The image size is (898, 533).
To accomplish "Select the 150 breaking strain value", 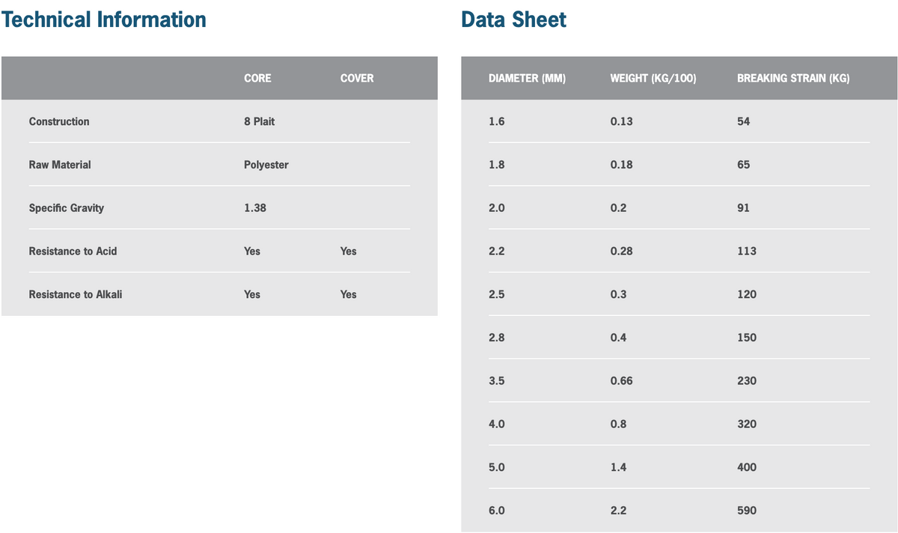I will click(x=746, y=338).
